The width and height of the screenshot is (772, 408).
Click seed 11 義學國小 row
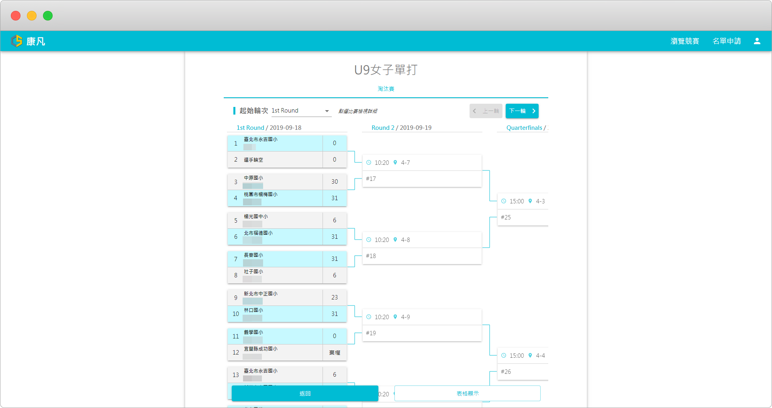[287, 336]
